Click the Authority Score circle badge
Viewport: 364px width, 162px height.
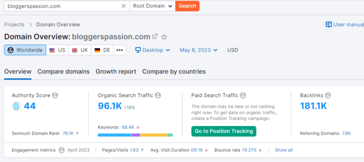(x=16, y=106)
